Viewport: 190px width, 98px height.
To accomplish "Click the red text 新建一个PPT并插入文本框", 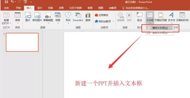I will coord(109,83).
